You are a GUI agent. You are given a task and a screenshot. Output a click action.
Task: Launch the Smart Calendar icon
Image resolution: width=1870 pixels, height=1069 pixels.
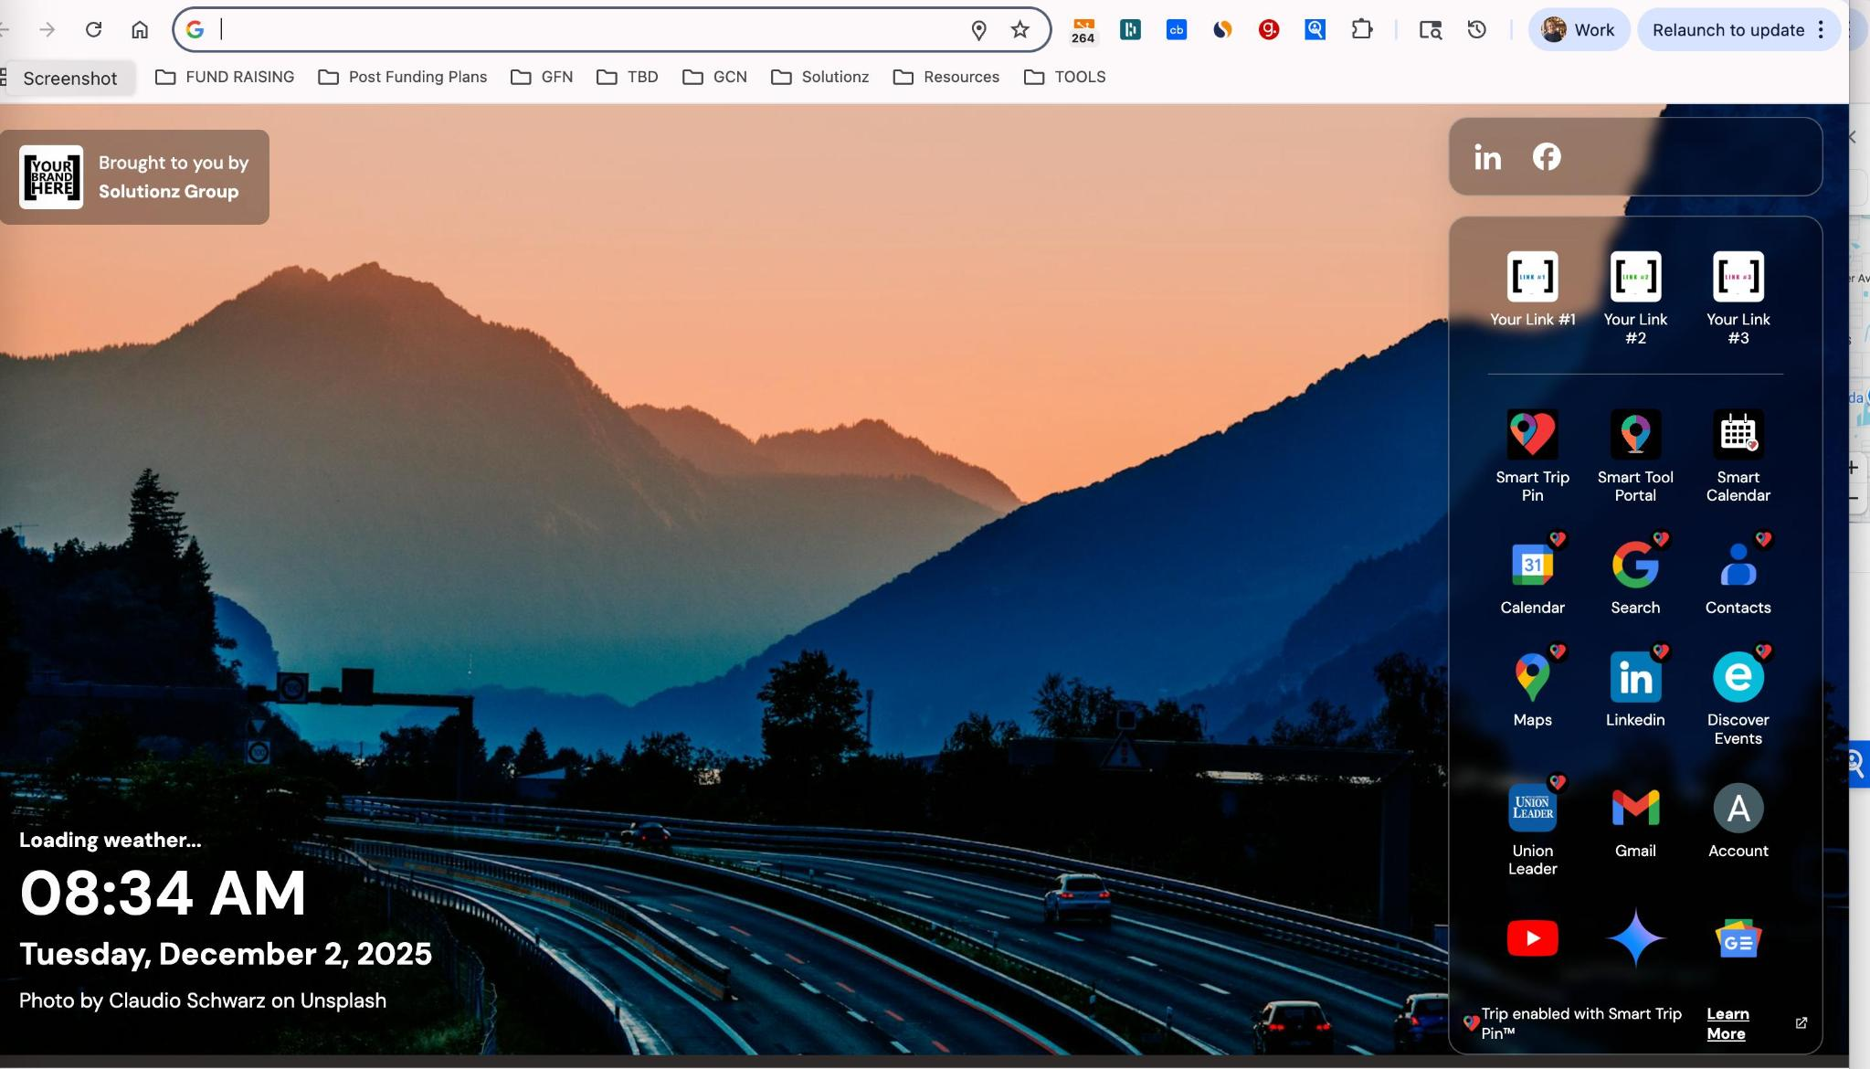[x=1737, y=434]
